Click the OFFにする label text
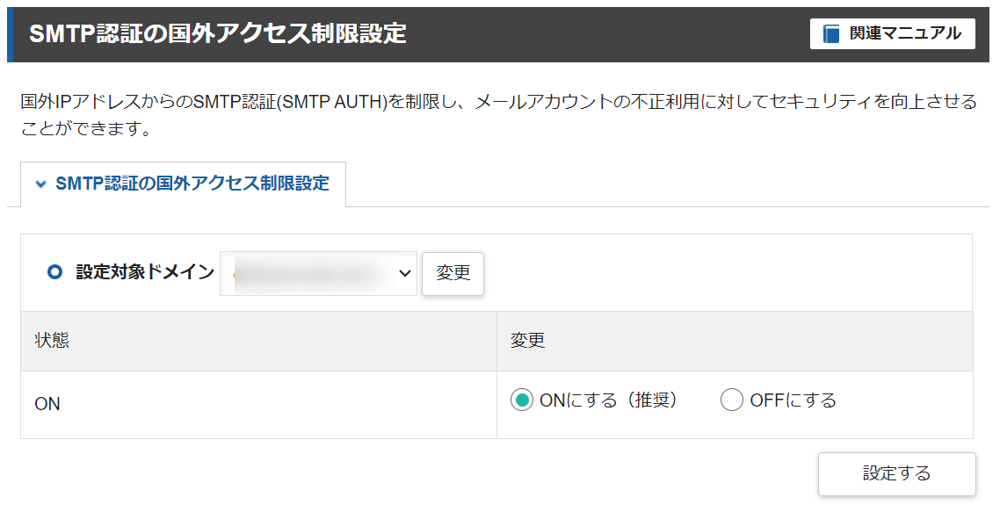The height and width of the screenshot is (512, 1000). pos(793,400)
